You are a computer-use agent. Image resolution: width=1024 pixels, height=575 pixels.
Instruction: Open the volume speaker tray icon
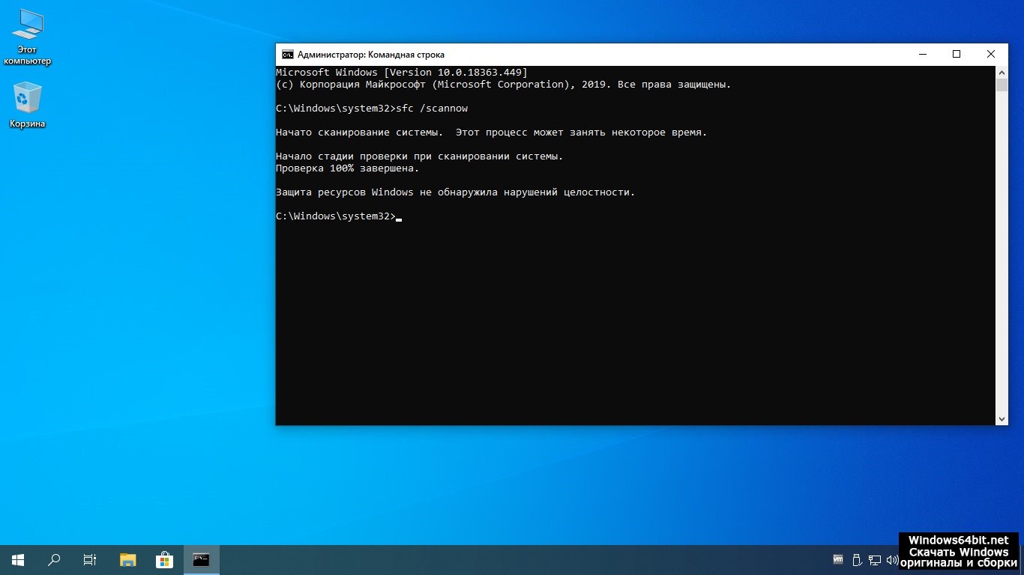891,559
